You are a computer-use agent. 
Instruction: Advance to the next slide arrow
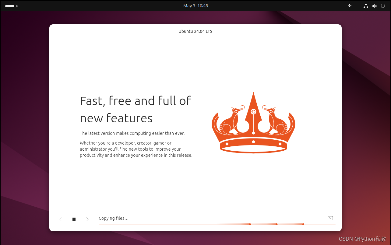(x=87, y=219)
